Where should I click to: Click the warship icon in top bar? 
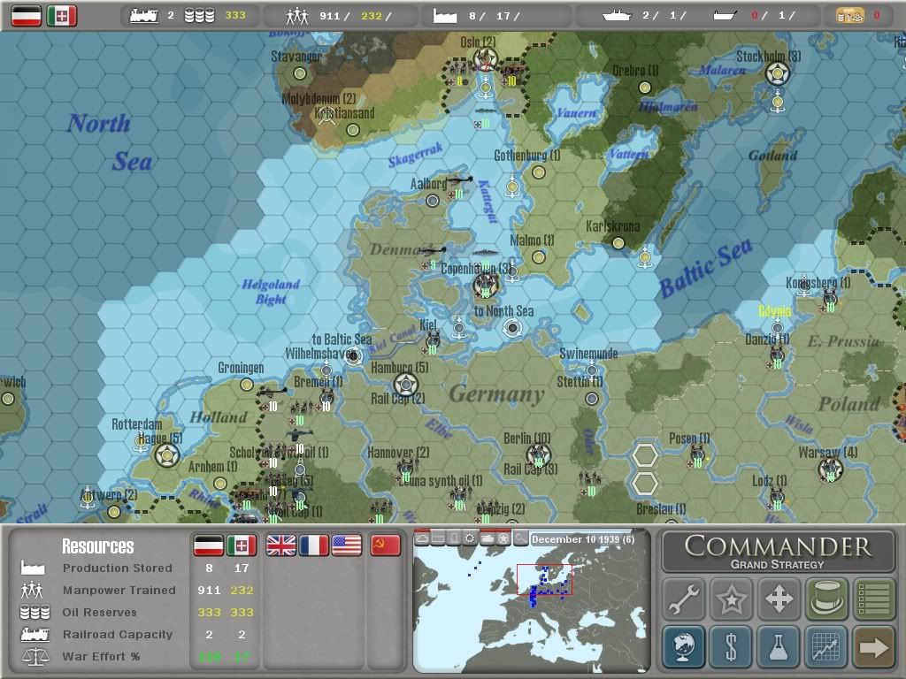(x=617, y=16)
